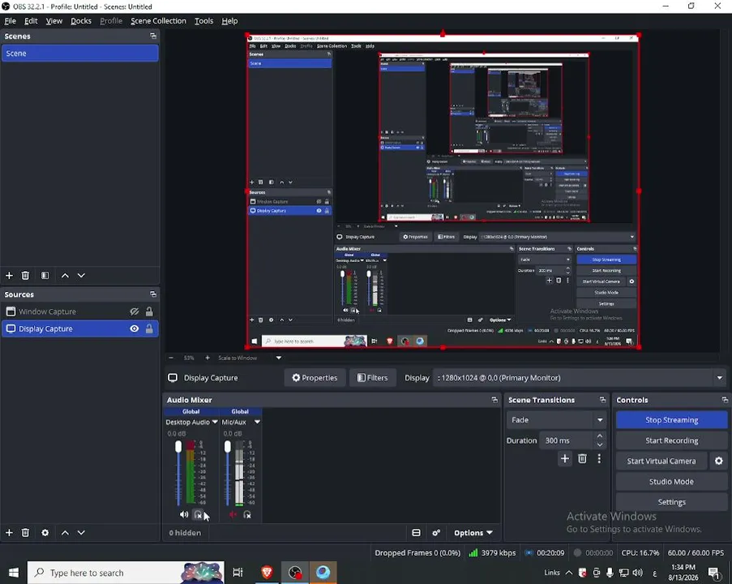732x584 pixels.
Task: Pop out the Scene Transitions dock
Action: click(x=602, y=400)
